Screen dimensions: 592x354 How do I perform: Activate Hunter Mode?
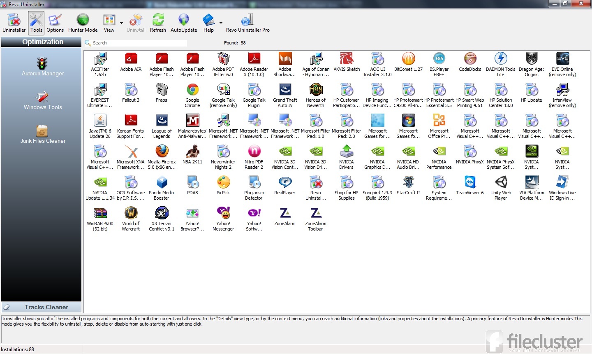tap(83, 23)
